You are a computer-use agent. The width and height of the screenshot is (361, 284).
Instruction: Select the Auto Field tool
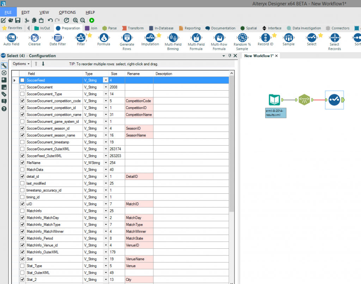pyautogui.click(x=11, y=40)
